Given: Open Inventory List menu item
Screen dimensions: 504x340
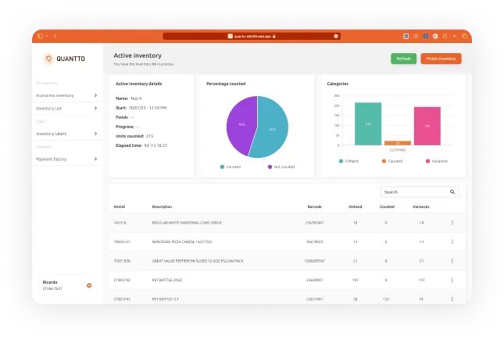Looking at the screenshot, I should tap(67, 109).
